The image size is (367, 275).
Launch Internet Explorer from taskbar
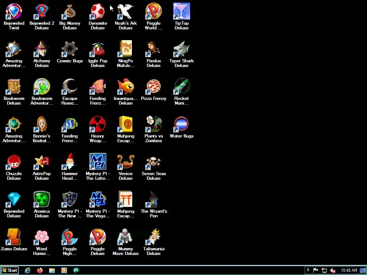click(28, 270)
